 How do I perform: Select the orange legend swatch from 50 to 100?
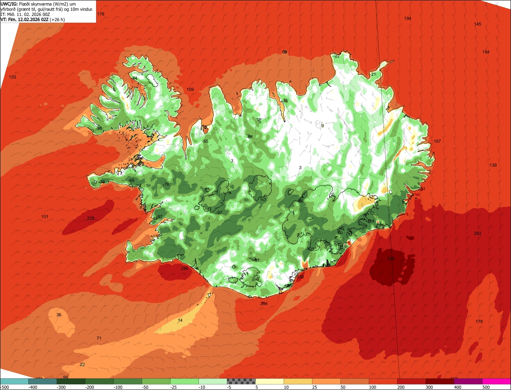click(355, 381)
